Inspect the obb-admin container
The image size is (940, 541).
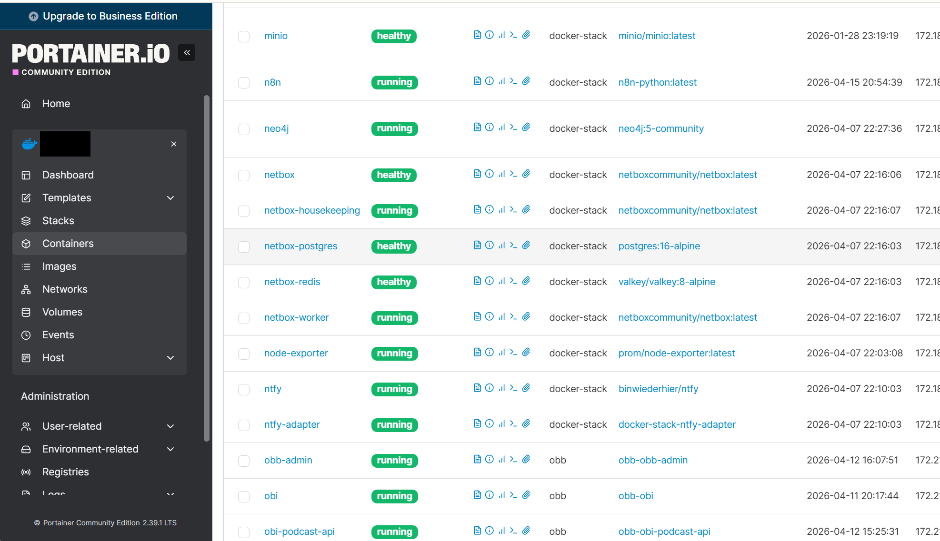point(490,459)
